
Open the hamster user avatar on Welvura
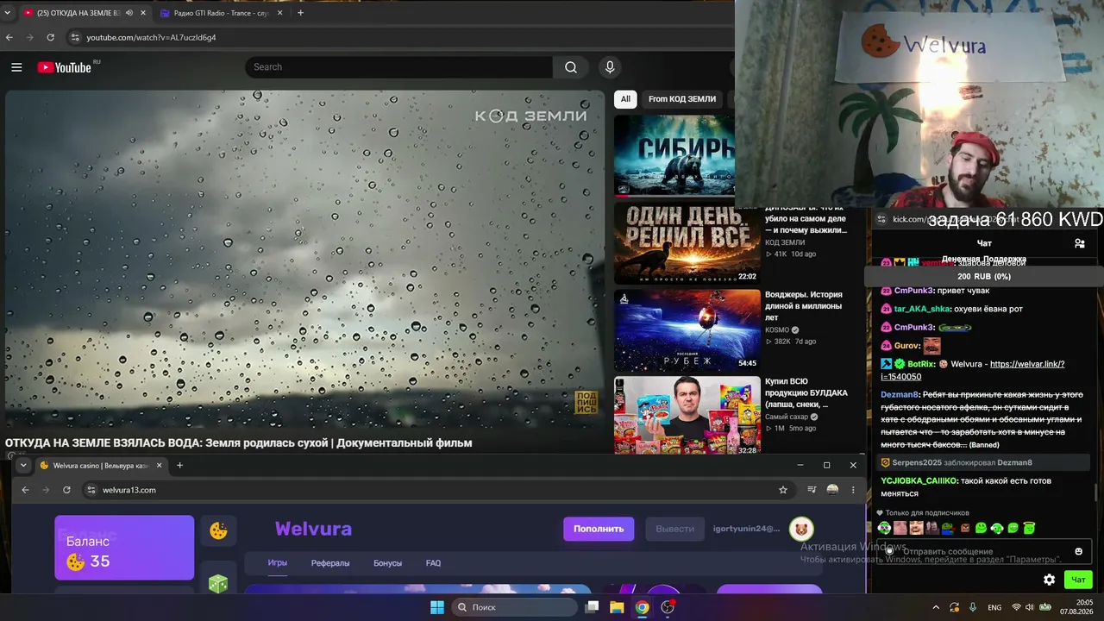coord(802,529)
